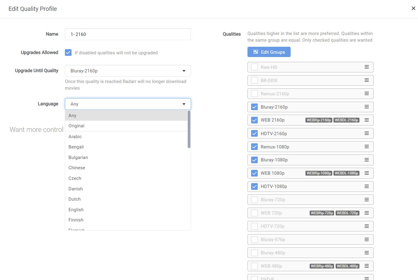Image resolution: width=418 pixels, height=280 pixels.
Task: Choose Original in the language options
Action: [76, 126]
